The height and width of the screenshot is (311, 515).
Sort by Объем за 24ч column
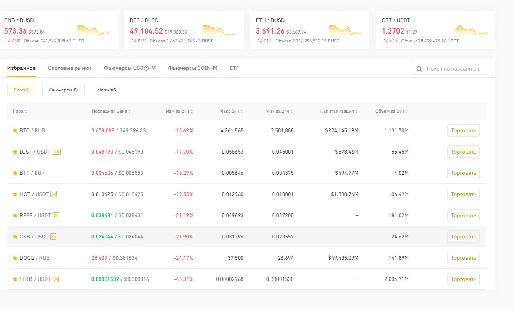click(391, 111)
